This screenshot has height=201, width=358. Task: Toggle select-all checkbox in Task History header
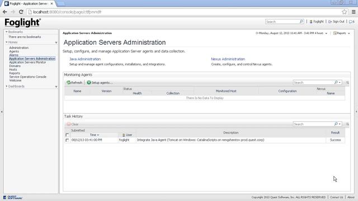coord(67,135)
